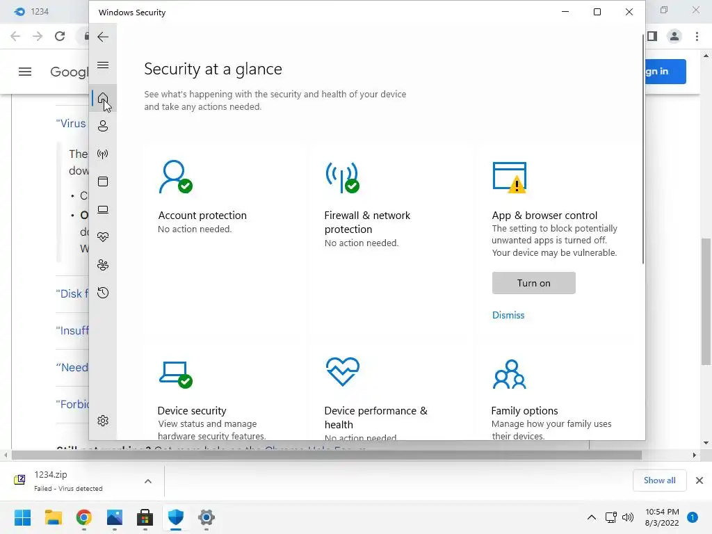The image size is (712, 534).
Task: Open network status tray icon
Action: 610,517
